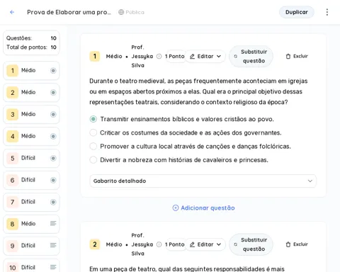This screenshot has height=272, width=340.
Task: Click the refresh icon in question 1's Substituir
Action: click(x=235, y=56)
